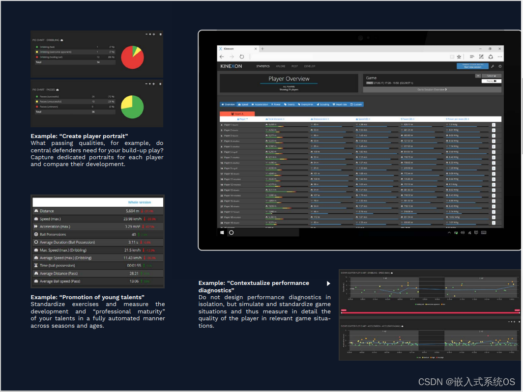Click the power icon in Kinexon header
Screen dimensions: 523x392
[x=500, y=66]
